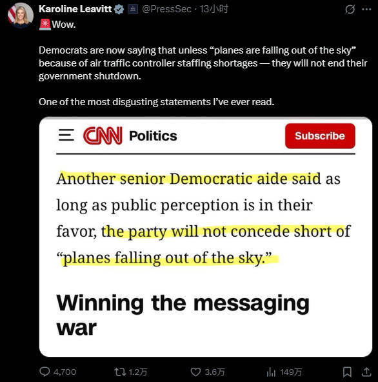Bookmark this post
The width and height of the screenshot is (378, 382).
[347, 372]
